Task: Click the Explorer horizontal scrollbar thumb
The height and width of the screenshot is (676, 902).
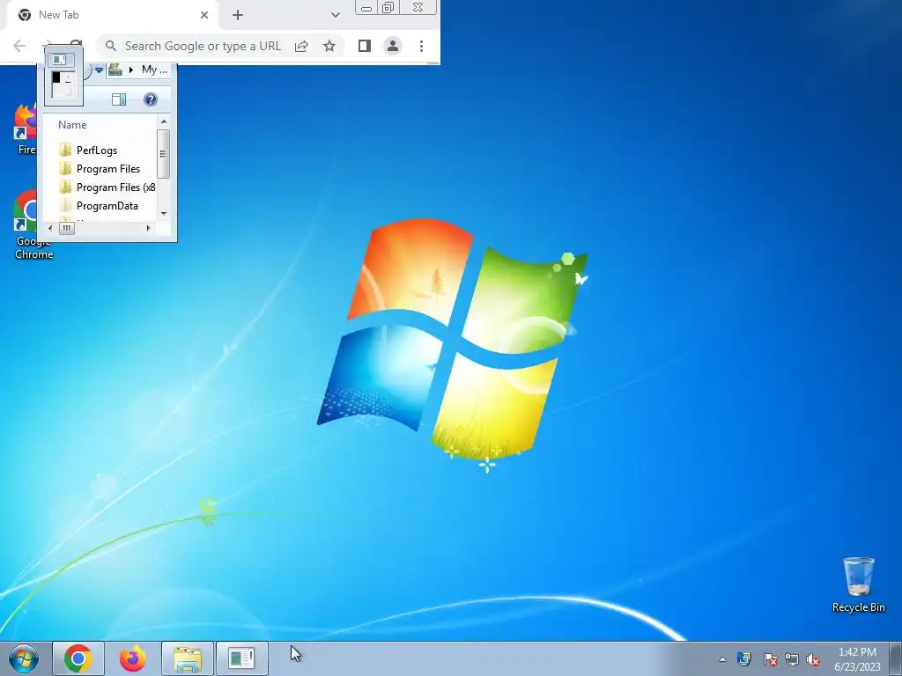Action: tap(67, 228)
